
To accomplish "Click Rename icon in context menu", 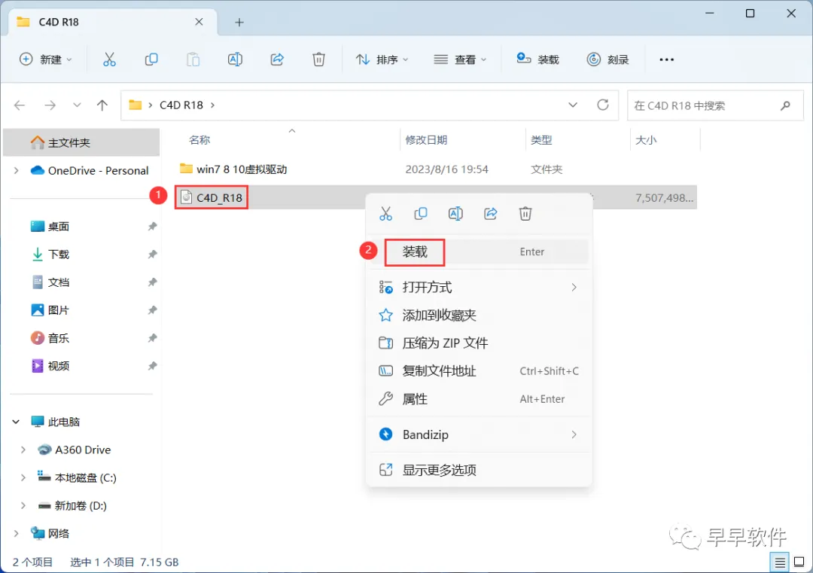I will click(x=455, y=214).
